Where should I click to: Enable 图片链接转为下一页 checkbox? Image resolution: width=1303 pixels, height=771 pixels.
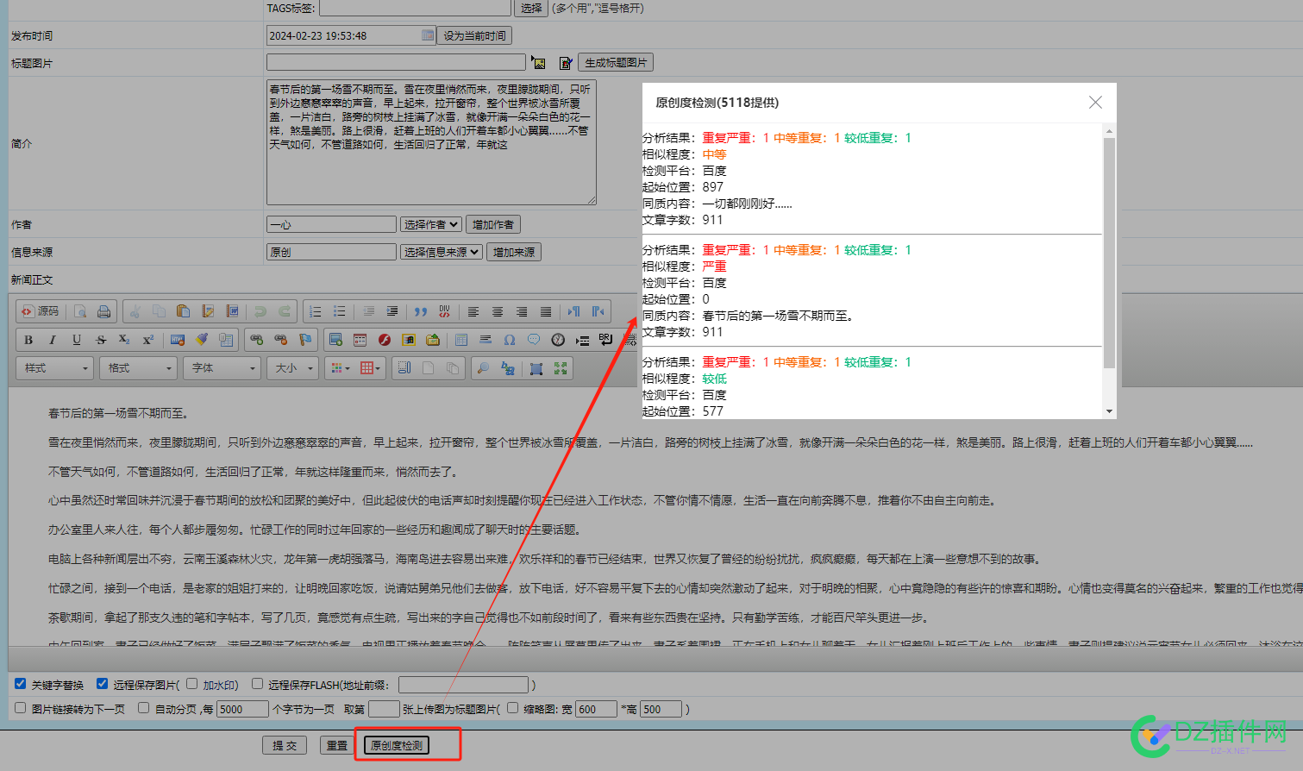coord(20,708)
